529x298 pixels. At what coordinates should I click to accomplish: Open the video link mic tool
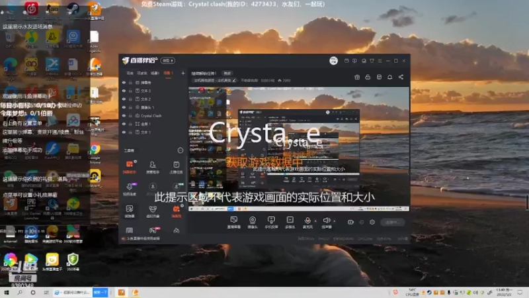pyautogui.click(x=130, y=189)
